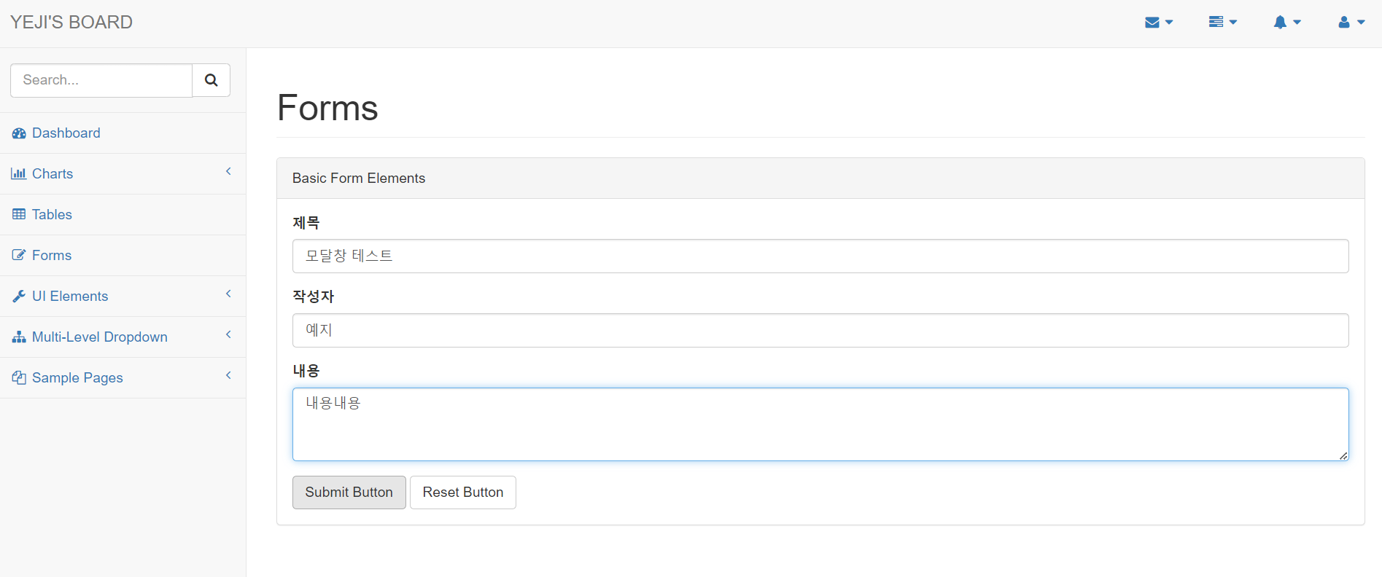Click the 제목 label
This screenshot has width=1382, height=577.
306,223
